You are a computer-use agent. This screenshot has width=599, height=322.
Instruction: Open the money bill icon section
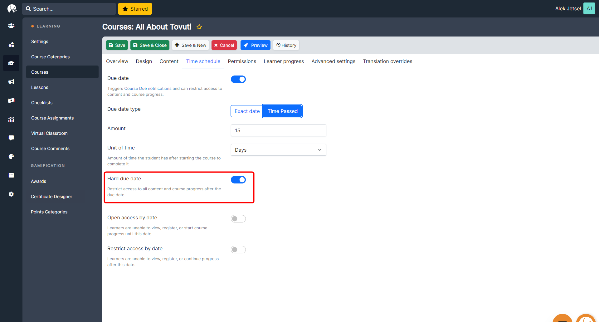11,100
